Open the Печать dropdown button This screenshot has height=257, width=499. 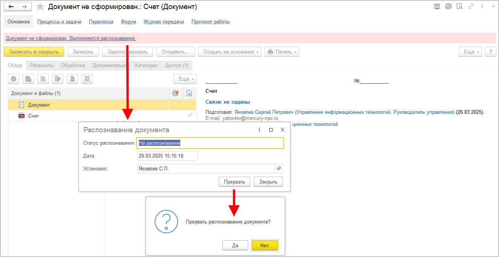[282, 52]
